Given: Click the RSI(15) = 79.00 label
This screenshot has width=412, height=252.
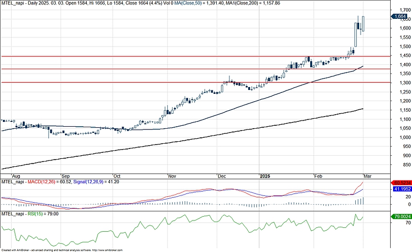Looking at the screenshot, I should [43, 214].
